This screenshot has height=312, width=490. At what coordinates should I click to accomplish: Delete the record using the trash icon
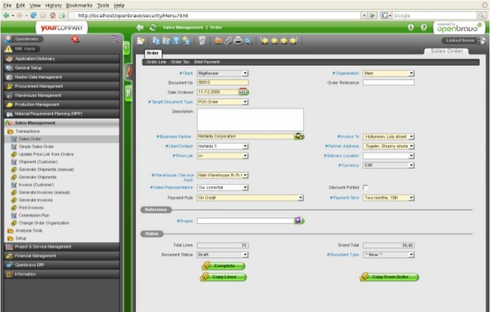click(202, 41)
